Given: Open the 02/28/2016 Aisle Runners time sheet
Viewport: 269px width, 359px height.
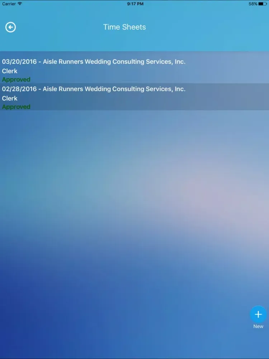Looking at the screenshot, I should [134, 97].
